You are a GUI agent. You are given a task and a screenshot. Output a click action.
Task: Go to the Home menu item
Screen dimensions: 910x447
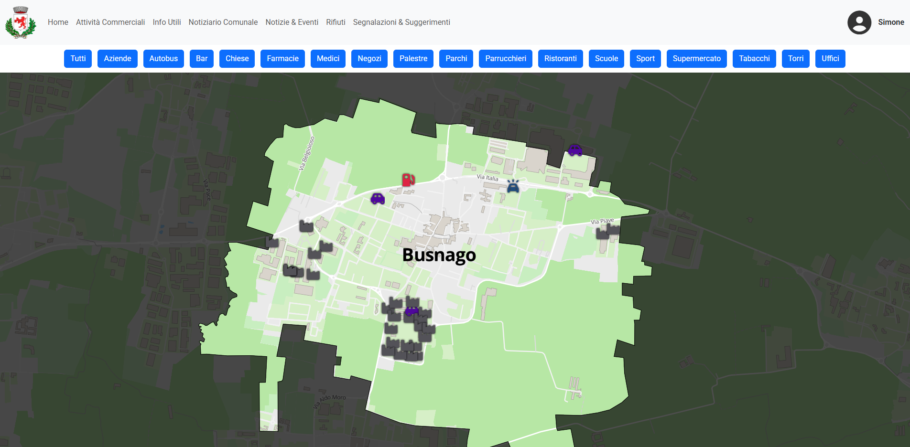(57, 22)
